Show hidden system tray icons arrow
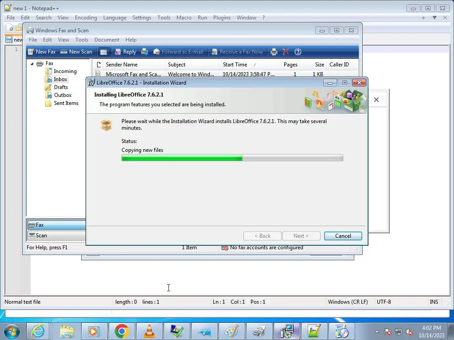454x340 pixels. click(377, 332)
